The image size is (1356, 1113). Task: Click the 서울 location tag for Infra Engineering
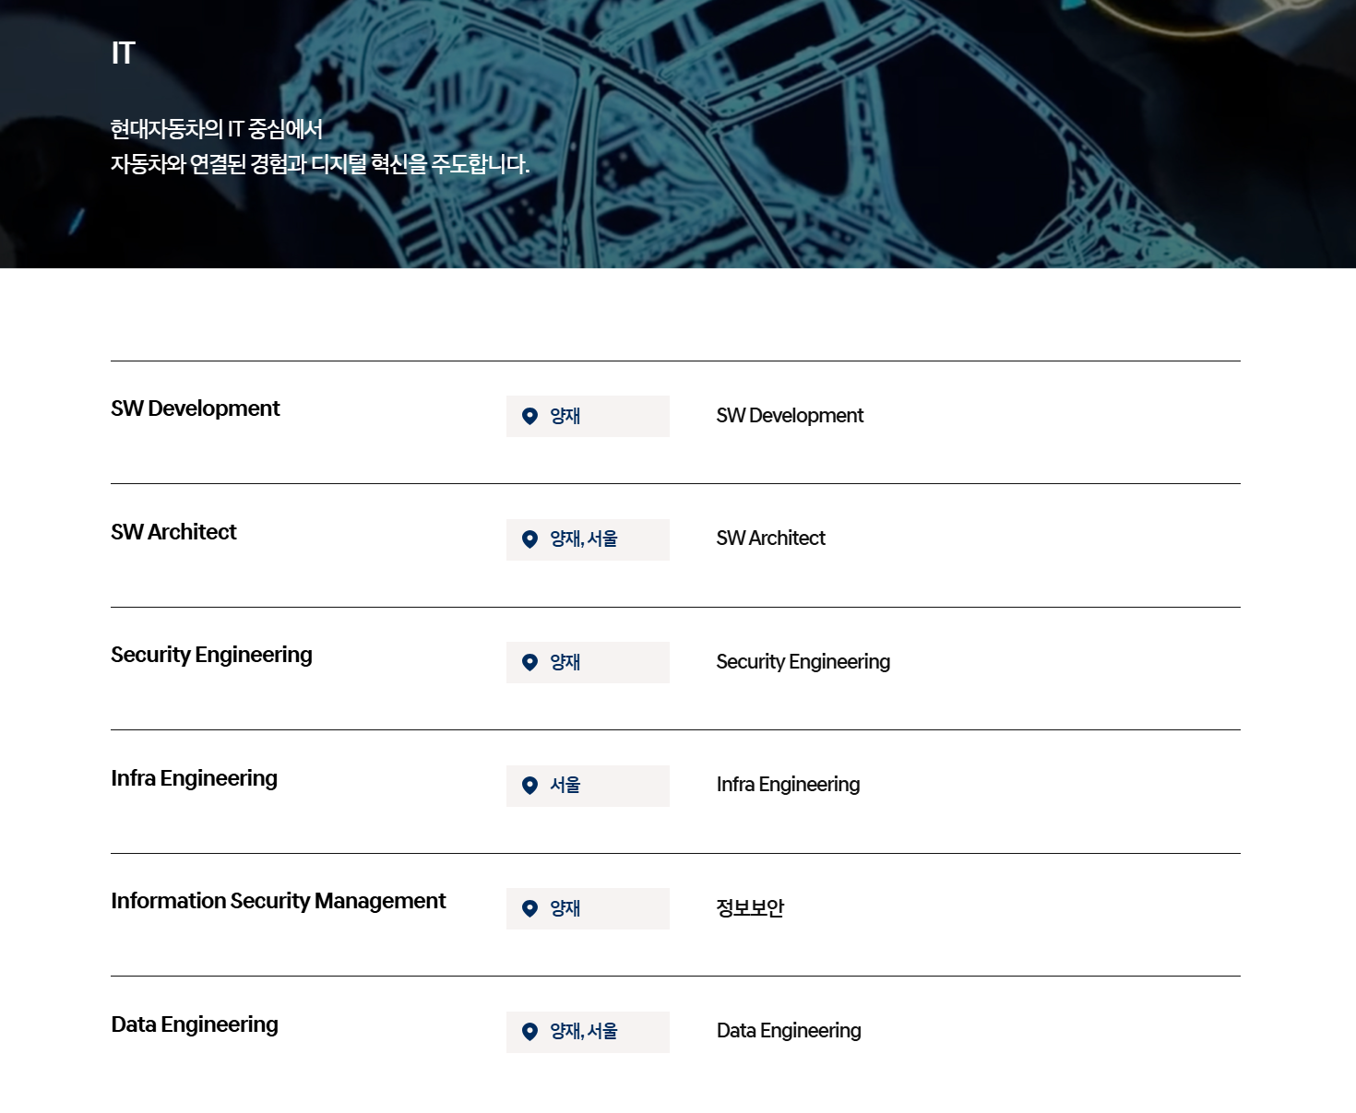click(x=565, y=786)
